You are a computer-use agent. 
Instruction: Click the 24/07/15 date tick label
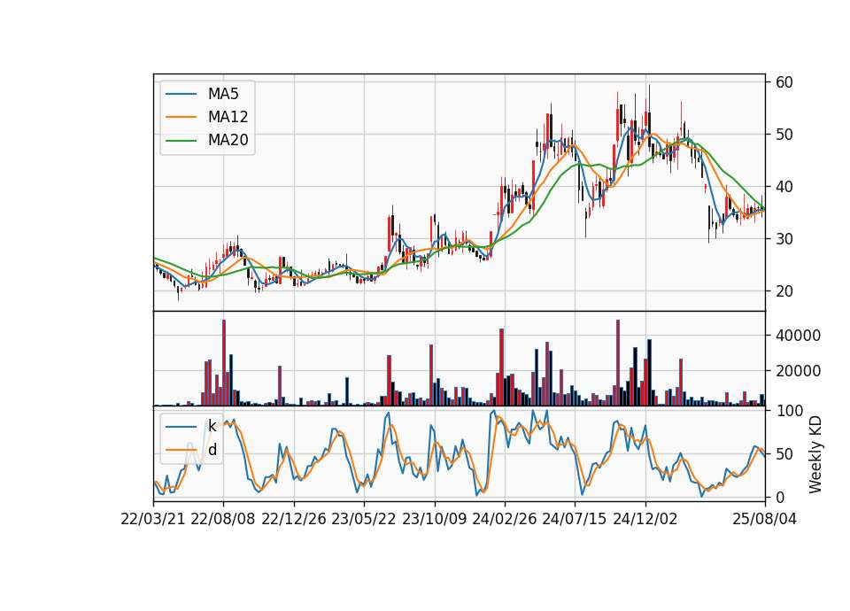[575, 520]
